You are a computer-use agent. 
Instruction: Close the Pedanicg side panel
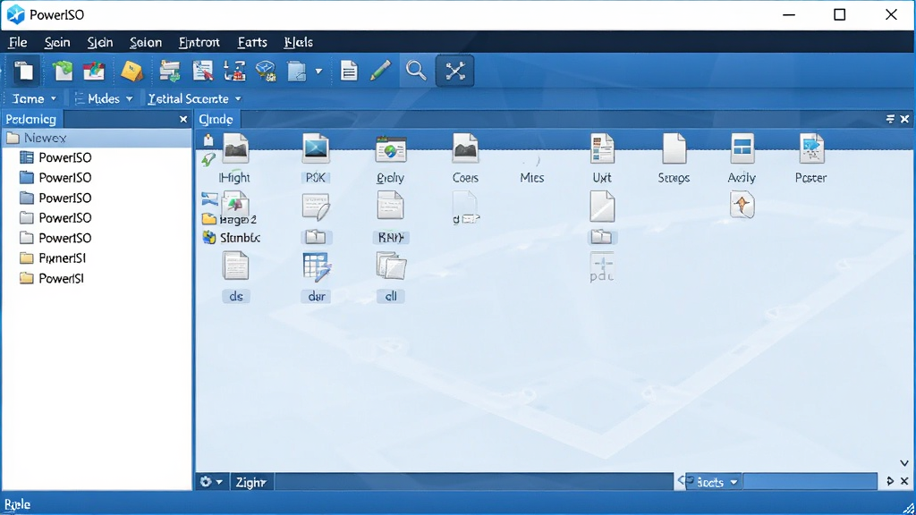pos(182,119)
